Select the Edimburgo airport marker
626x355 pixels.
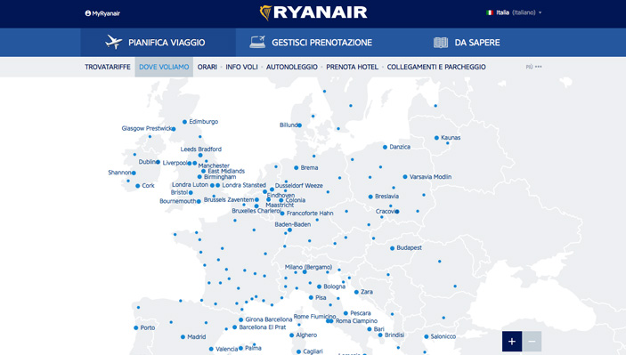click(184, 122)
